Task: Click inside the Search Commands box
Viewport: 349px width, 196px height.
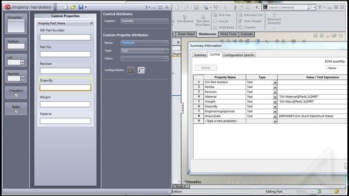Action: (287, 7)
